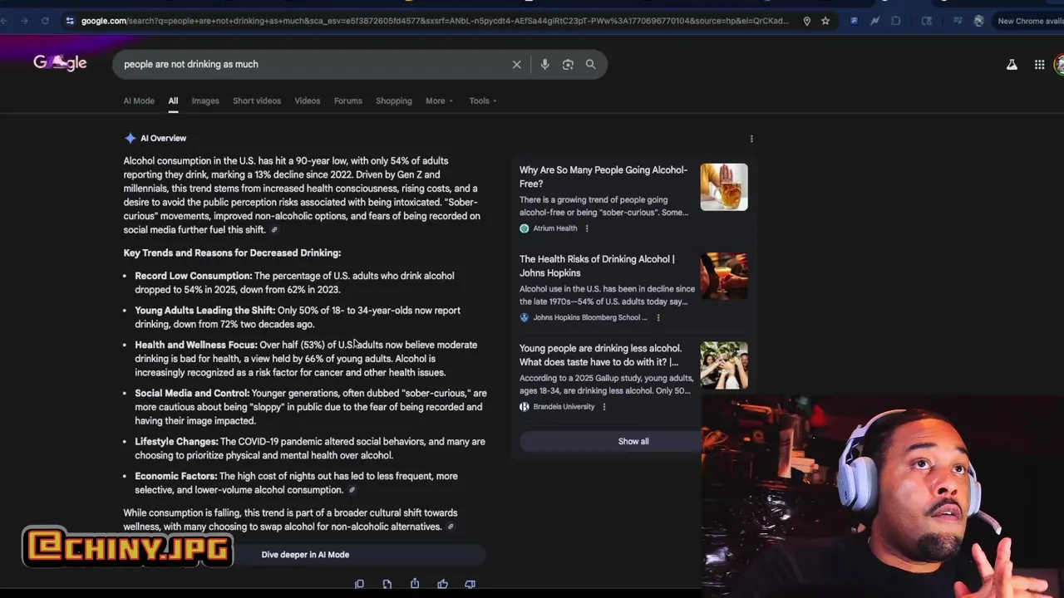The width and height of the screenshot is (1064, 598).
Task: Go forward using browser forward arrow
Action: [x=24, y=21]
